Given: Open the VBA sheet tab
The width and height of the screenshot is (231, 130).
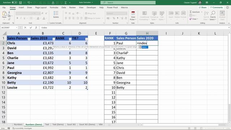Looking at the screenshot, I should [101, 125].
